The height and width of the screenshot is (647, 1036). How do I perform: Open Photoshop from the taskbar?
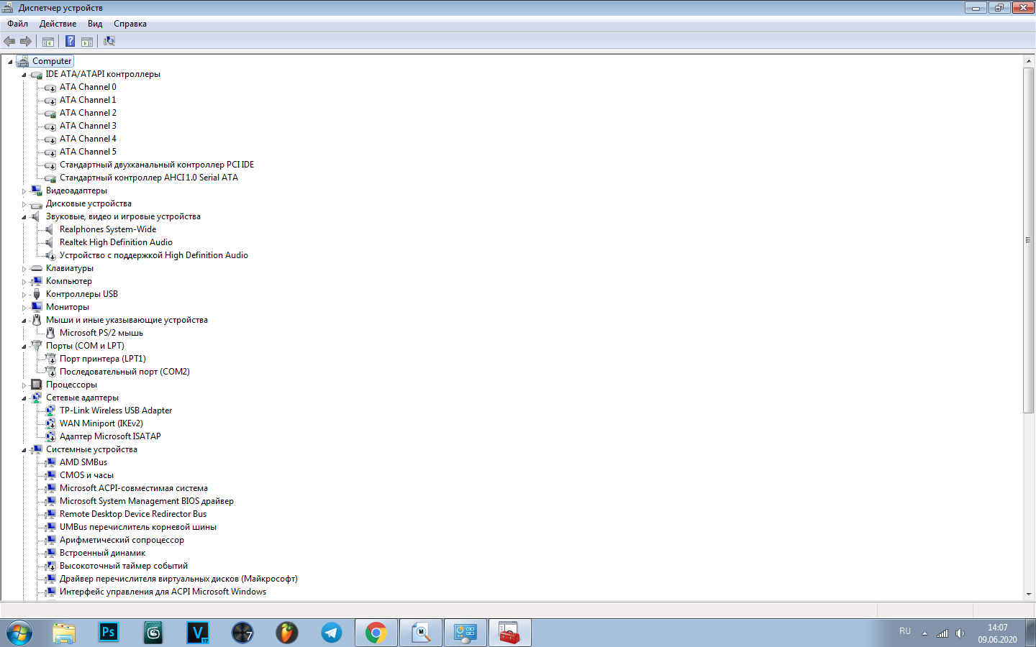point(109,633)
